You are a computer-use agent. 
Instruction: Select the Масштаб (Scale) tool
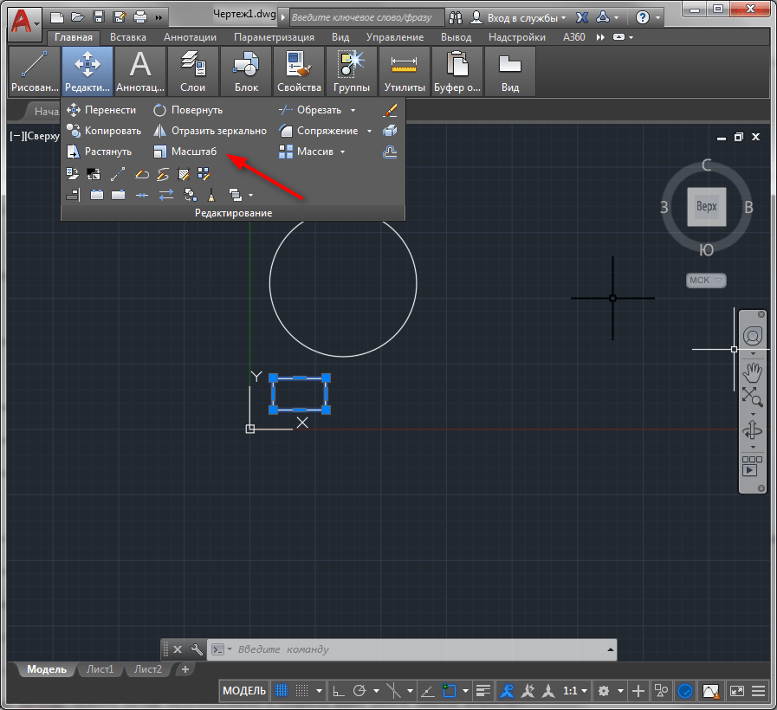tap(185, 152)
